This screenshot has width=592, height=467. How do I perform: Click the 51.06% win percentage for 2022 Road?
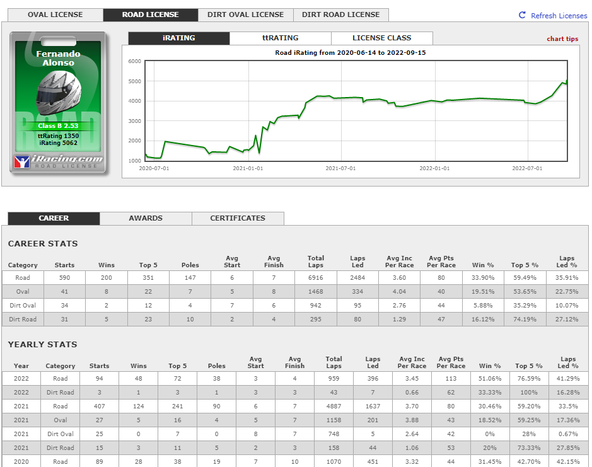(490, 379)
